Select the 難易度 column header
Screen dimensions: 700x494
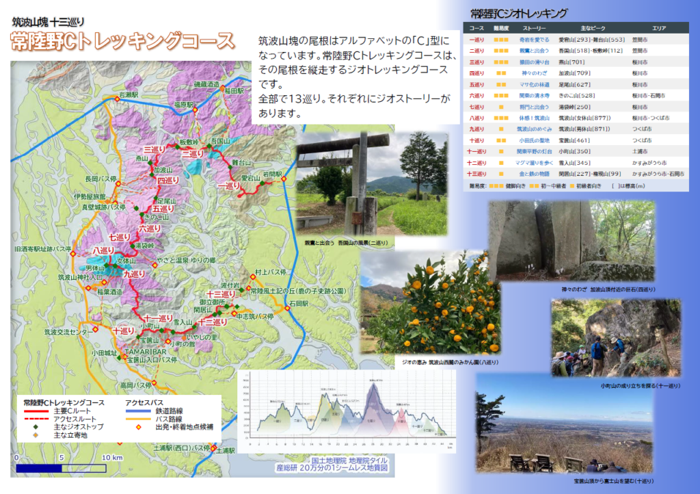(501, 29)
